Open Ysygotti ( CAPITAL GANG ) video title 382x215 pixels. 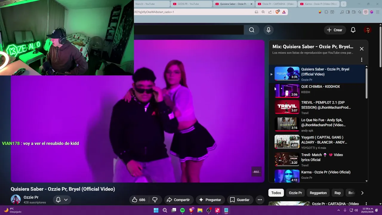tap(324, 140)
